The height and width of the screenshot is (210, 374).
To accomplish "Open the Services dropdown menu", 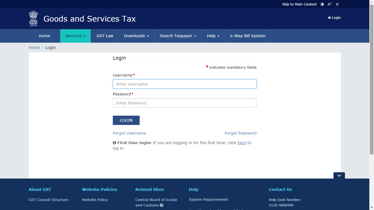I will pyautogui.click(x=75, y=36).
